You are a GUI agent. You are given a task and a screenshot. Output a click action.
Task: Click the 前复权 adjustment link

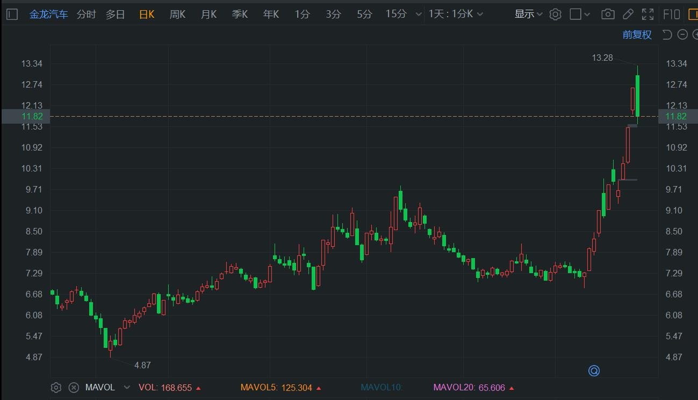click(x=637, y=35)
